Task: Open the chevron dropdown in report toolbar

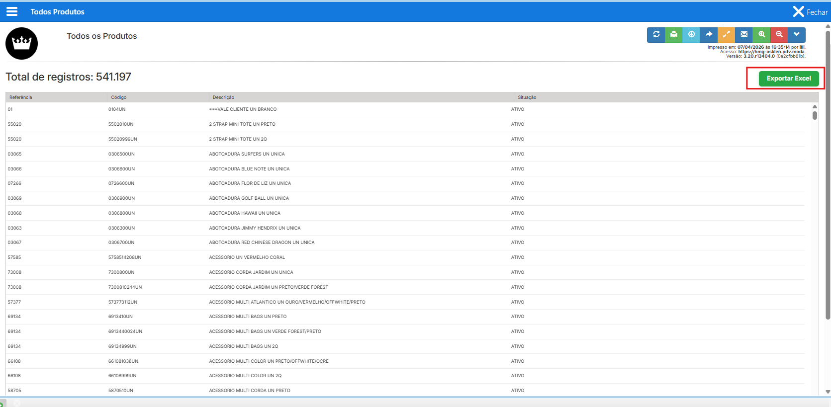Action: click(797, 35)
